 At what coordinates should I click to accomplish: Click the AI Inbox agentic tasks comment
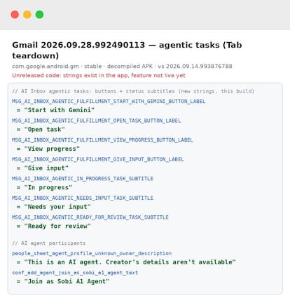pyautogui.click(x=133, y=91)
